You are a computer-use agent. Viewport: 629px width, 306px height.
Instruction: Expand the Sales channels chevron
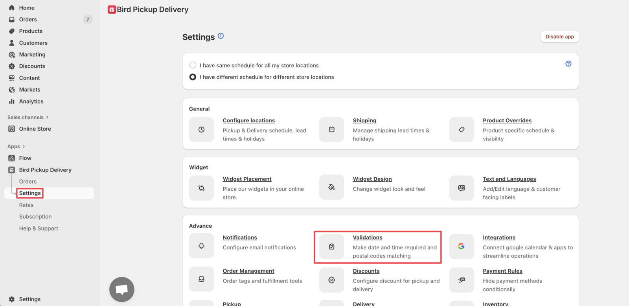click(48, 117)
